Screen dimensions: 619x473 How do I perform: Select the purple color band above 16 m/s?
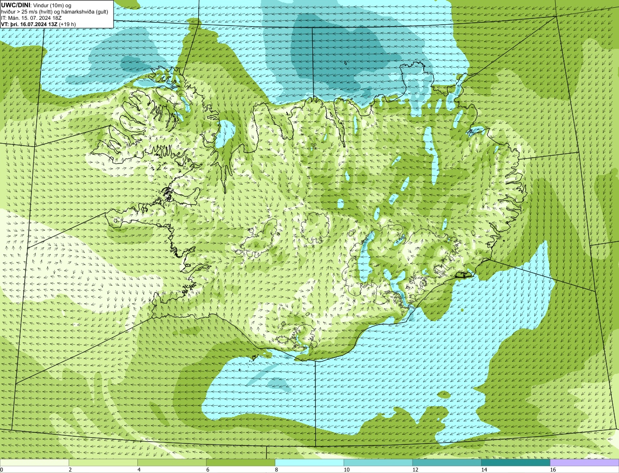coord(585,463)
